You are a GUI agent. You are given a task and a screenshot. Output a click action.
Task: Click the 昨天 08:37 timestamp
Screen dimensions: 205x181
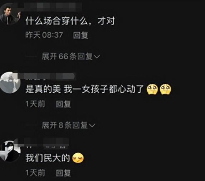pyautogui.click(x=44, y=35)
